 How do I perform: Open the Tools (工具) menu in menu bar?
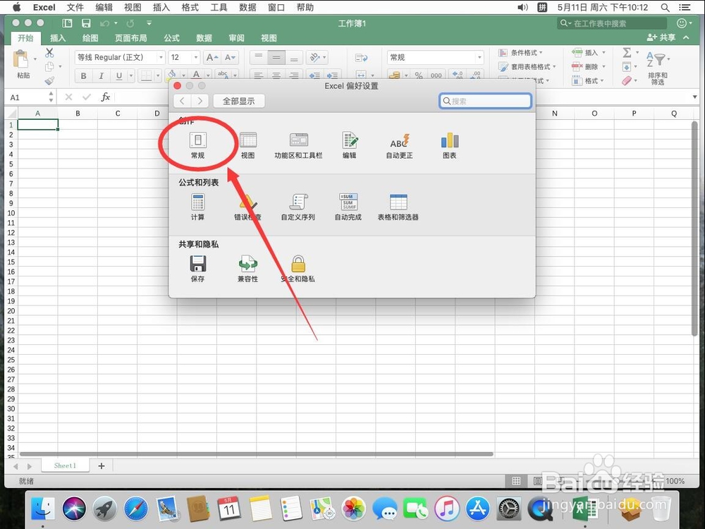[219, 7]
